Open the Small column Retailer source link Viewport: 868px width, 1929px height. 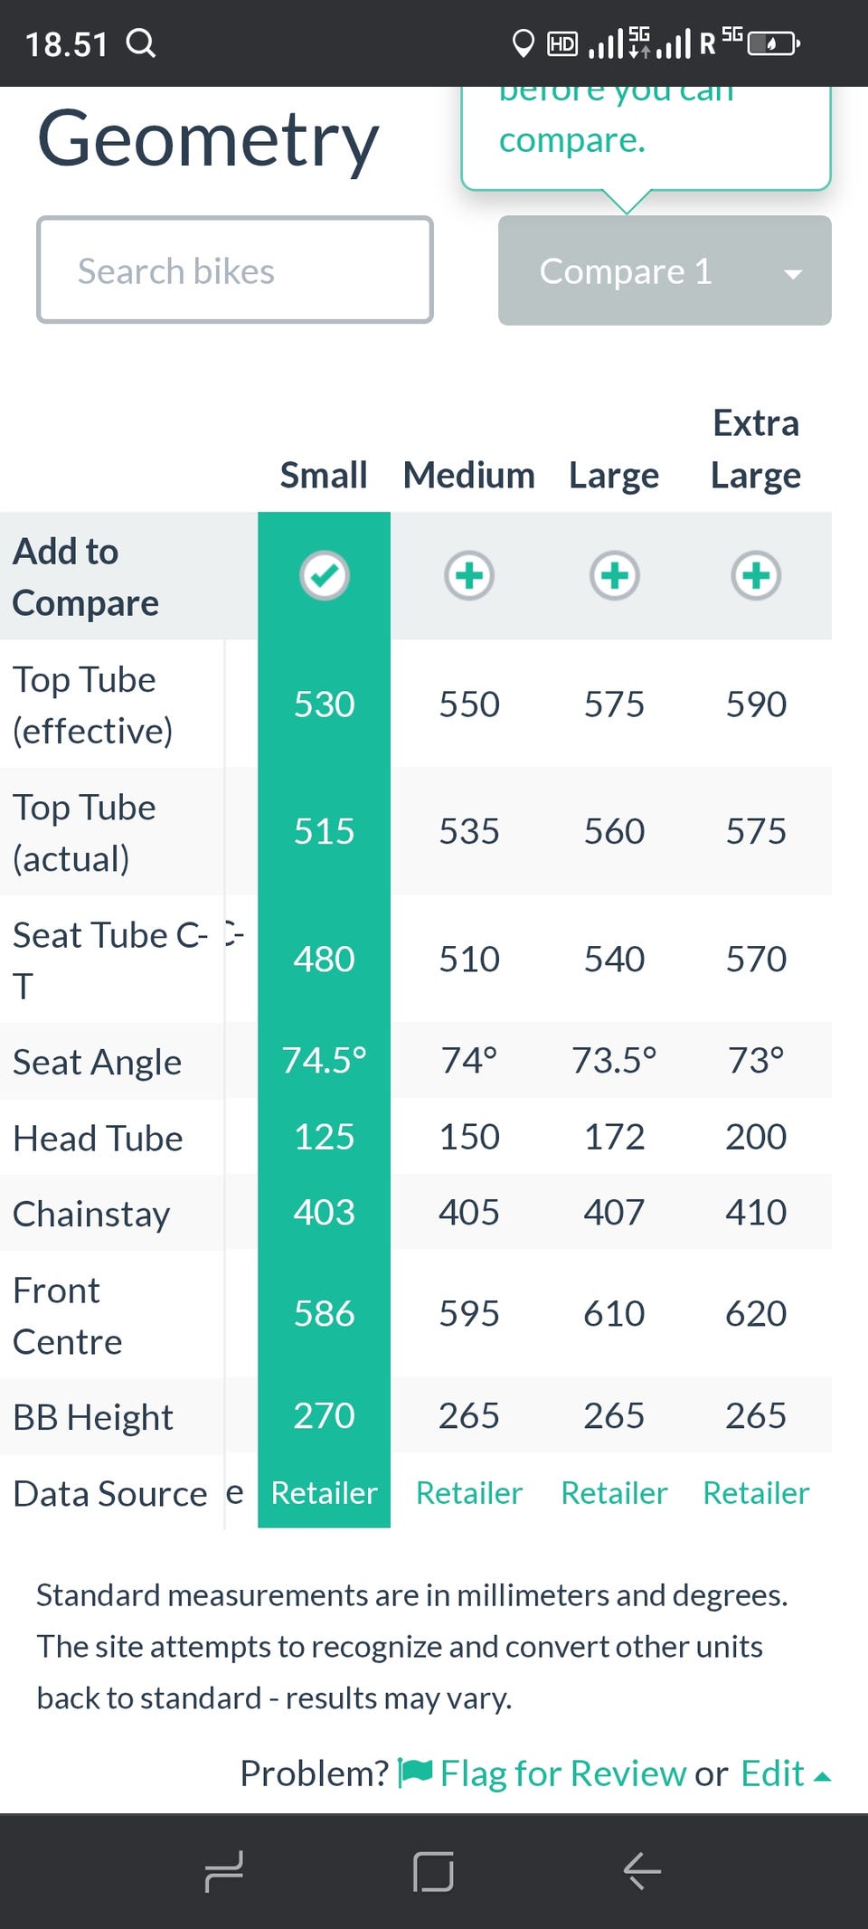click(324, 1493)
